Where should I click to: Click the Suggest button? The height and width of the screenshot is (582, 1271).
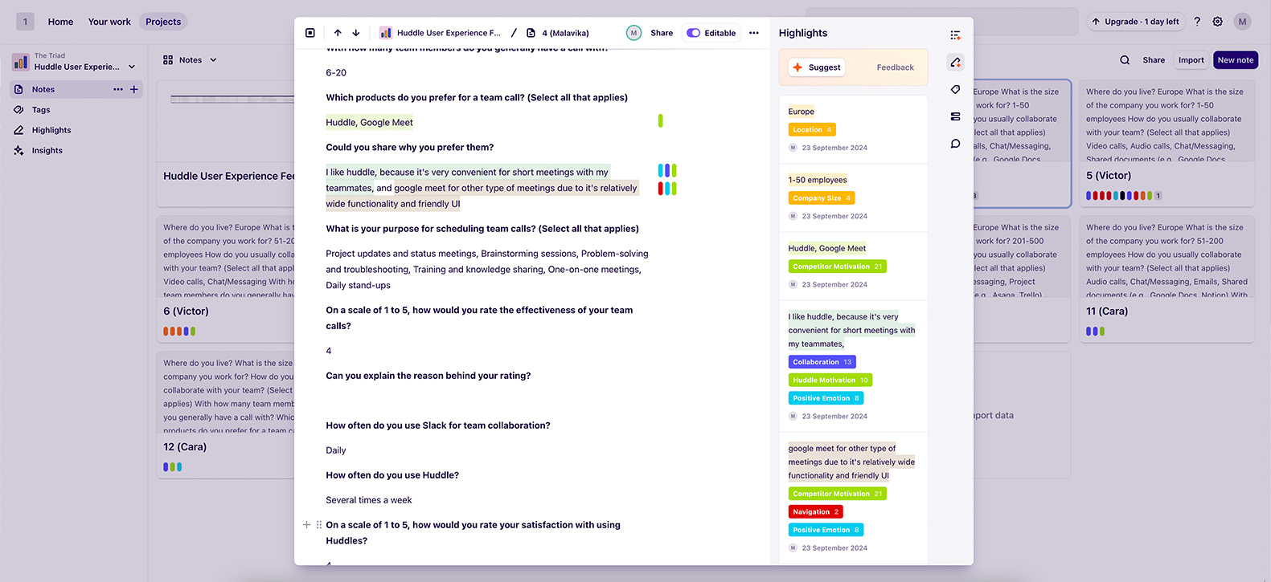click(817, 67)
